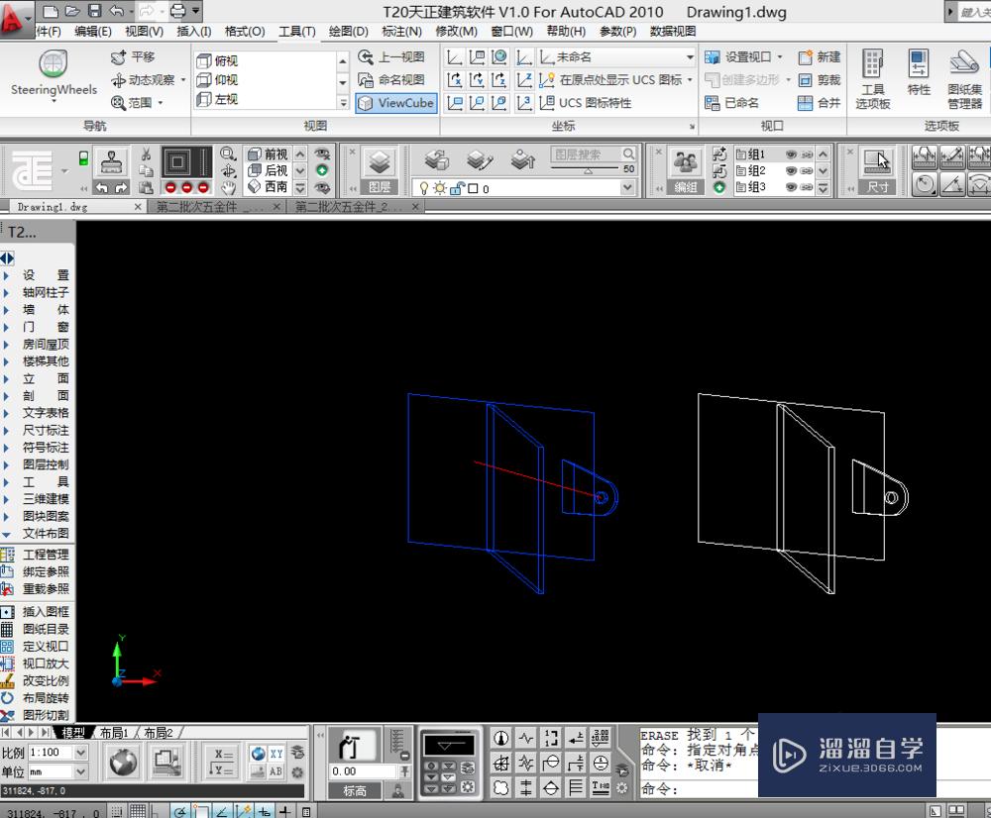Select the 动态观察 orbit tool

tap(143, 79)
